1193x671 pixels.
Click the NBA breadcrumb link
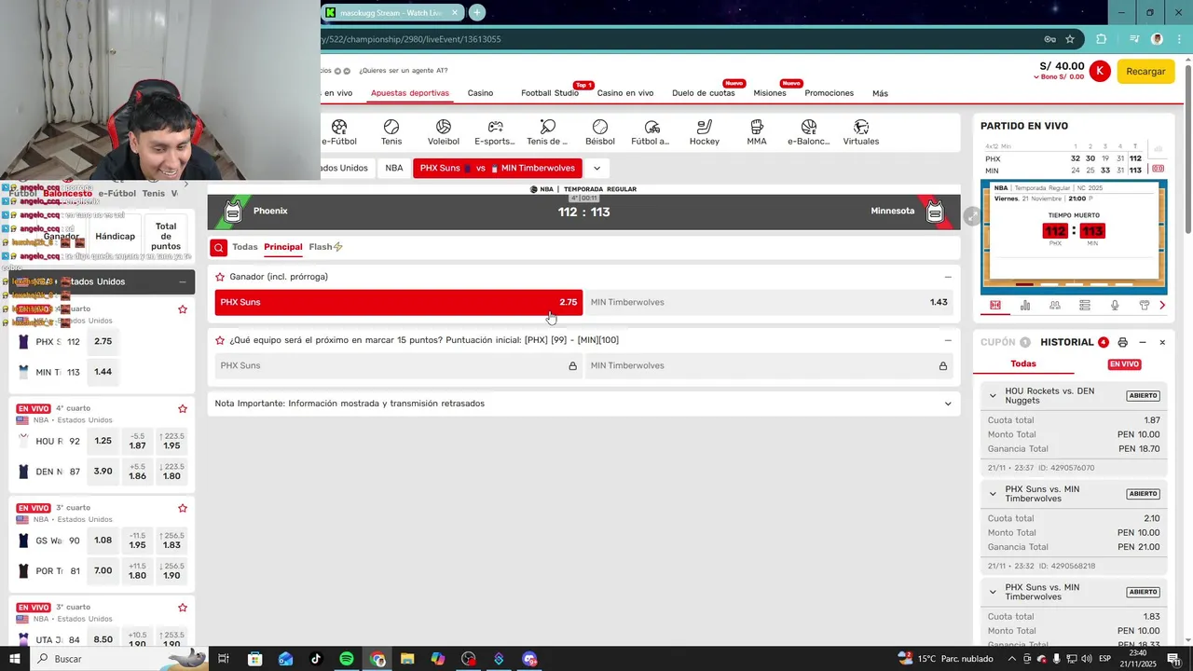[394, 168]
